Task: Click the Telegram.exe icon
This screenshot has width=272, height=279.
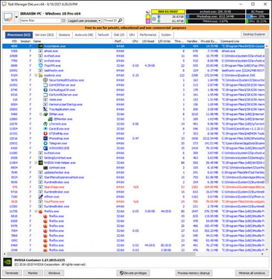Action: (45, 143)
